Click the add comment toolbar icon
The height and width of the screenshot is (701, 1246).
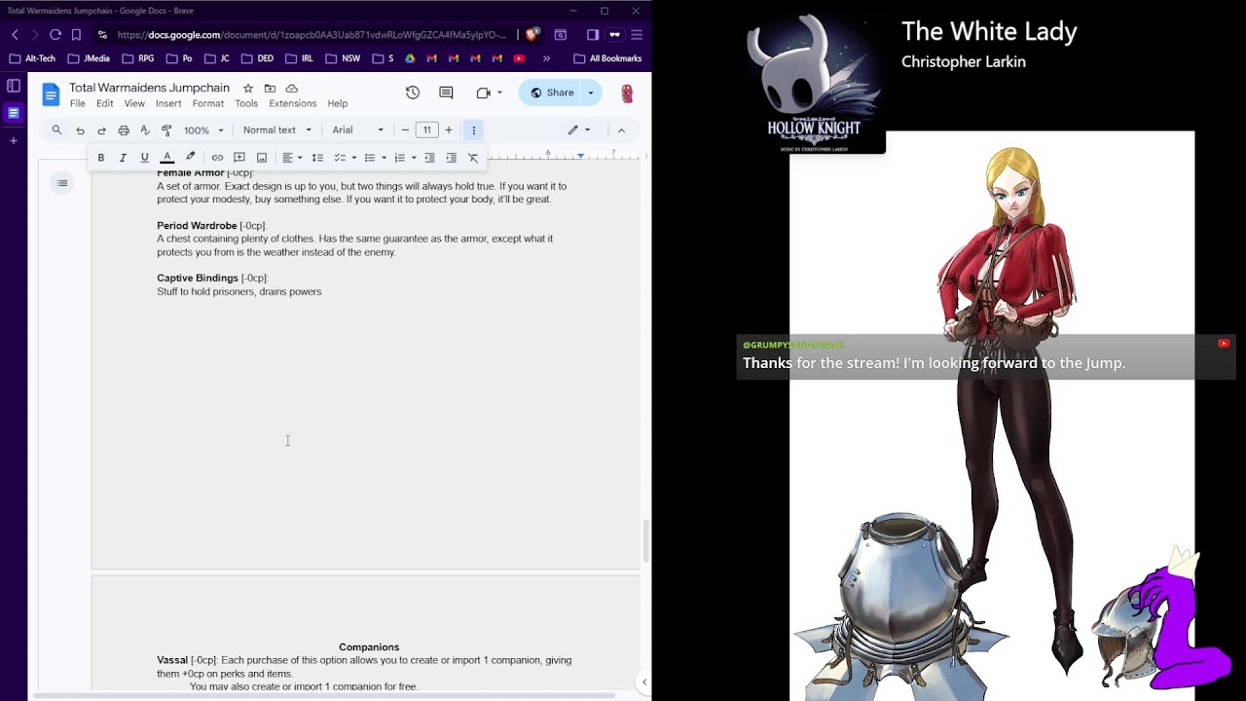pyautogui.click(x=239, y=158)
